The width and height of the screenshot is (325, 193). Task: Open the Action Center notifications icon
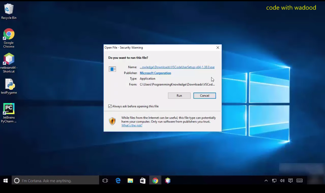coord(290,181)
